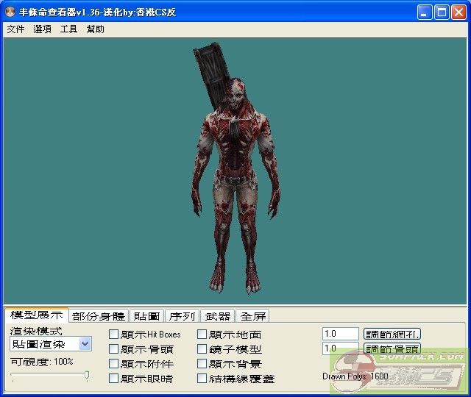471x397 pixels.
Task: Maximize the model viewer window
Action: tap(442, 12)
